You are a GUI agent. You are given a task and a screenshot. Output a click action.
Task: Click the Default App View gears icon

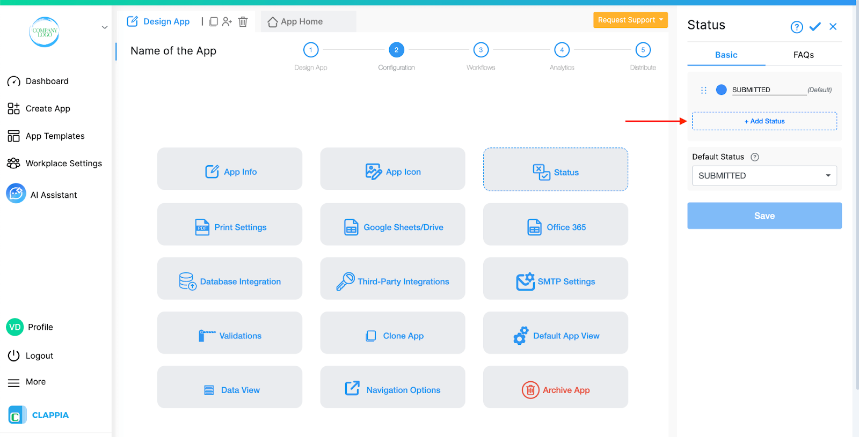pos(521,336)
